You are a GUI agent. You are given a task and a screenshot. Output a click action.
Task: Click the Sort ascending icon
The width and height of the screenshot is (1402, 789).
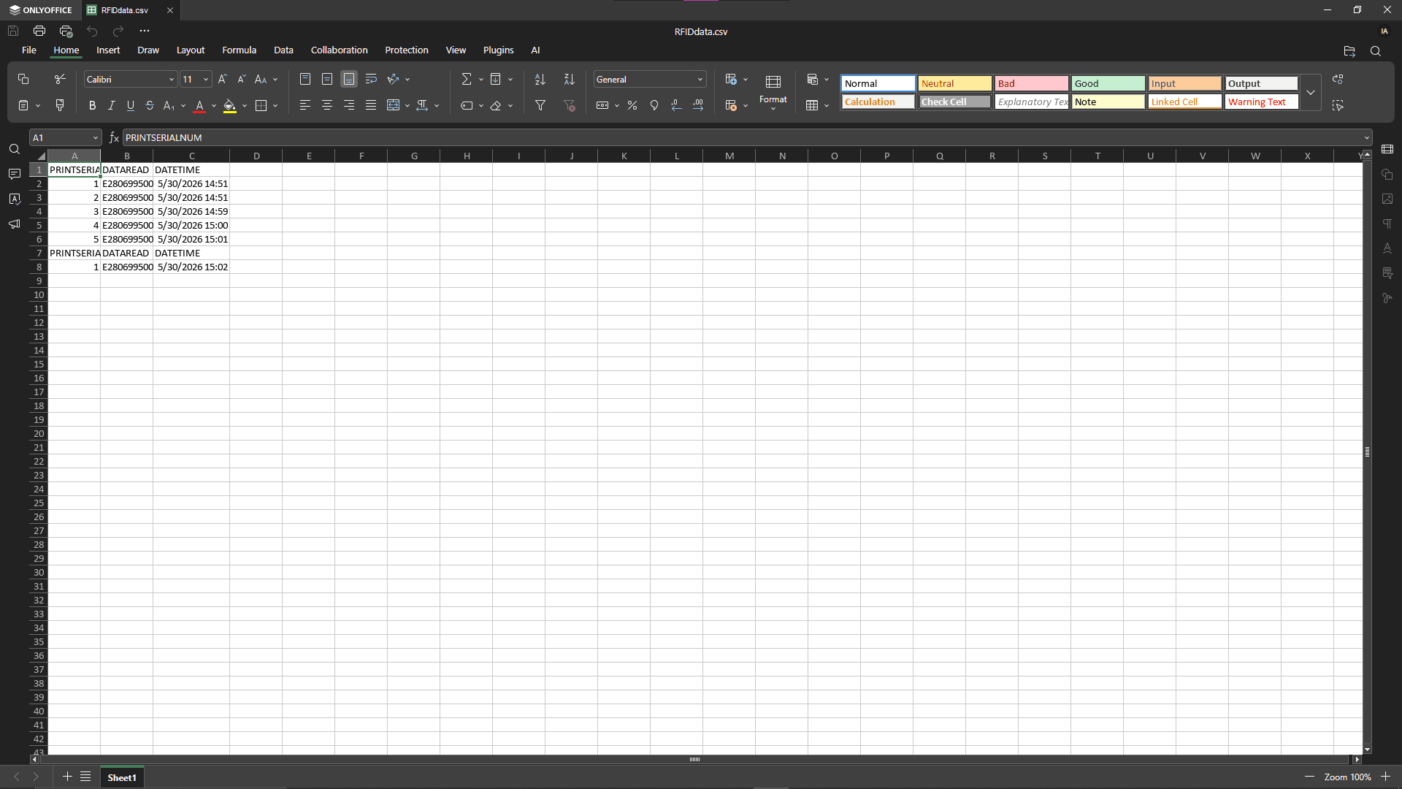pos(540,79)
